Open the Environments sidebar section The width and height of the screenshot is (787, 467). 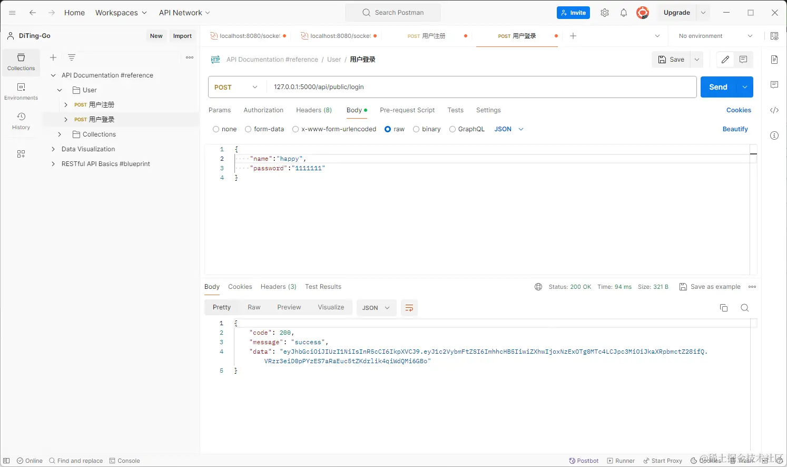(21, 92)
